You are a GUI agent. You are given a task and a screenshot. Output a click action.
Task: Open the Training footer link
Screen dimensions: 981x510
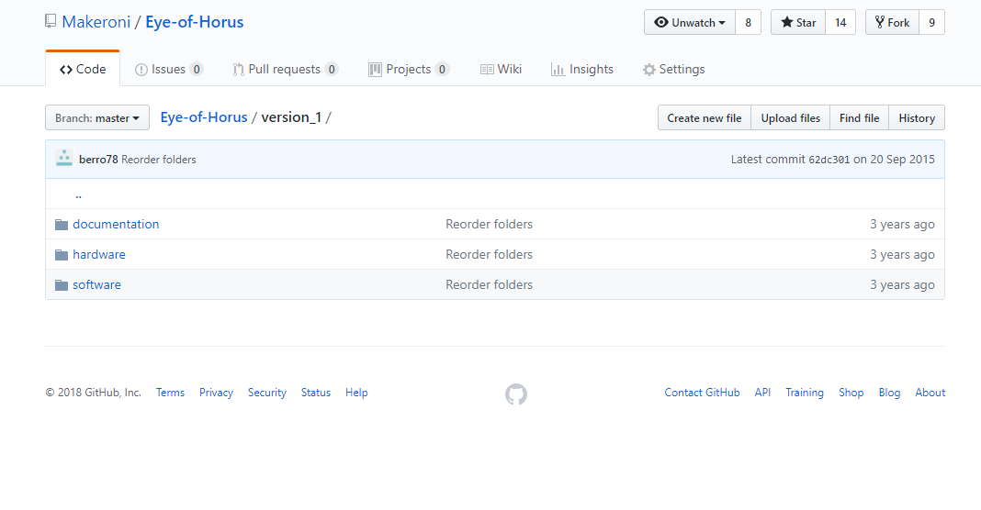click(x=805, y=393)
